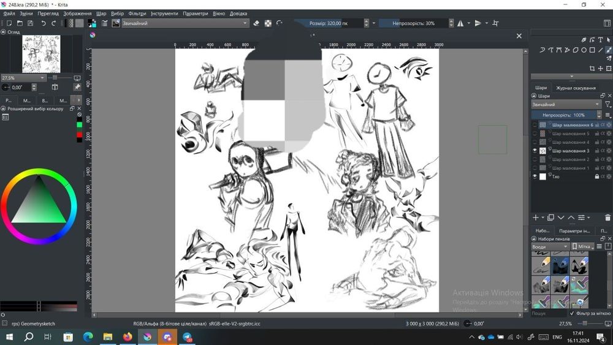Open the Інструменти menu
The width and height of the screenshot is (613, 345).
(164, 13)
